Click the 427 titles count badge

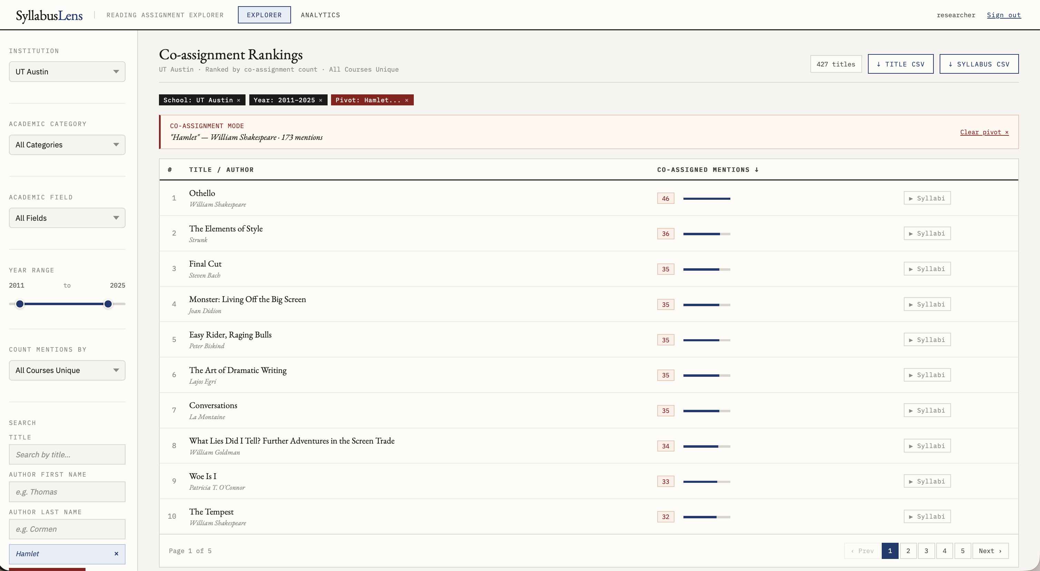click(x=836, y=64)
